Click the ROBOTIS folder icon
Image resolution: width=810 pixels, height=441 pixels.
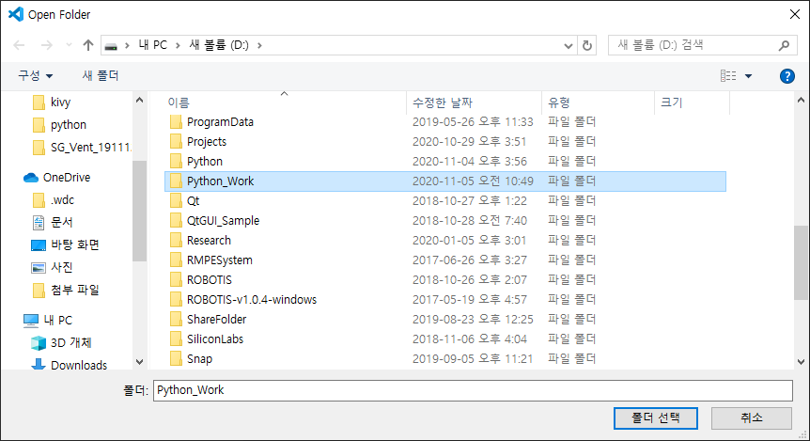coord(176,279)
